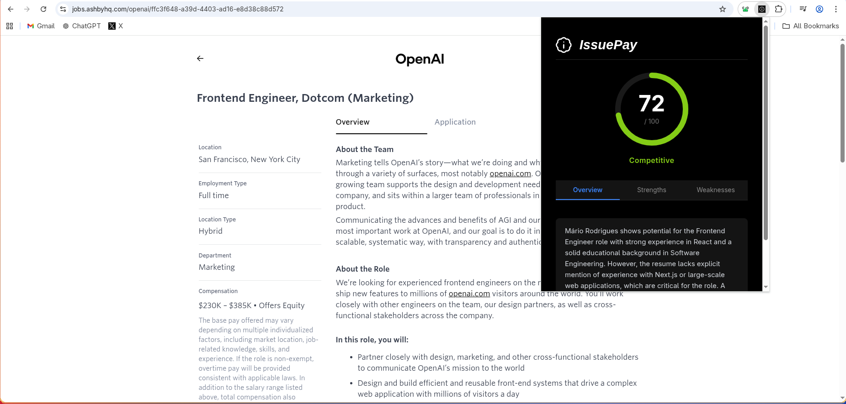Image resolution: width=846 pixels, height=404 pixels.
Task: Open the media control toolbar icon
Action: coord(803,9)
